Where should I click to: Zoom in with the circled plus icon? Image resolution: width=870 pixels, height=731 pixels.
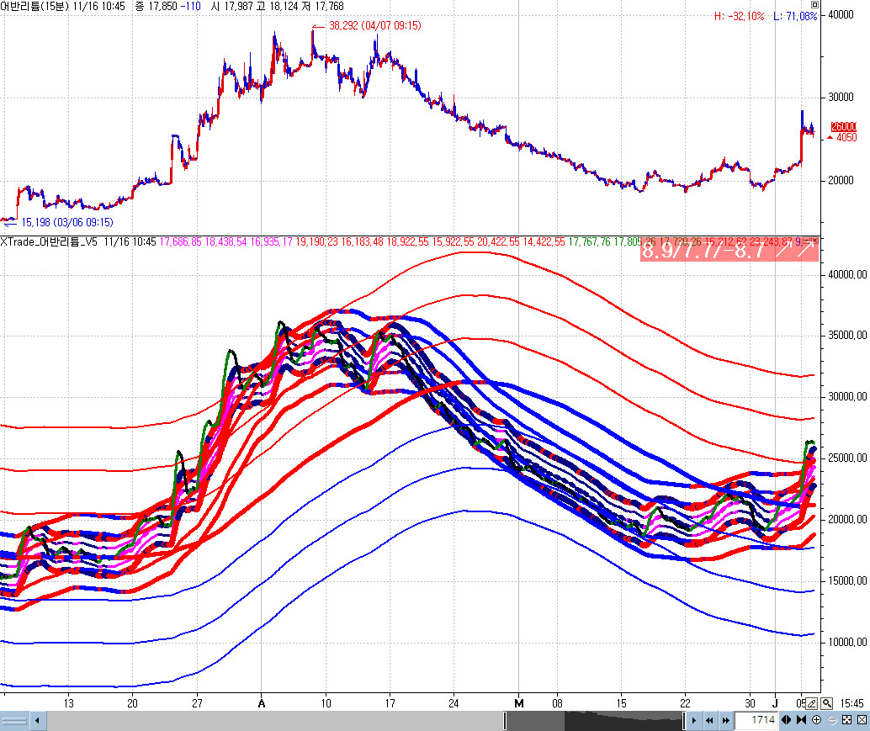tap(816, 721)
